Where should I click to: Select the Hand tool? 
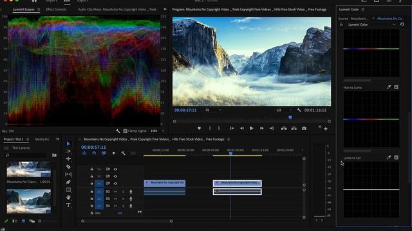[68, 197]
